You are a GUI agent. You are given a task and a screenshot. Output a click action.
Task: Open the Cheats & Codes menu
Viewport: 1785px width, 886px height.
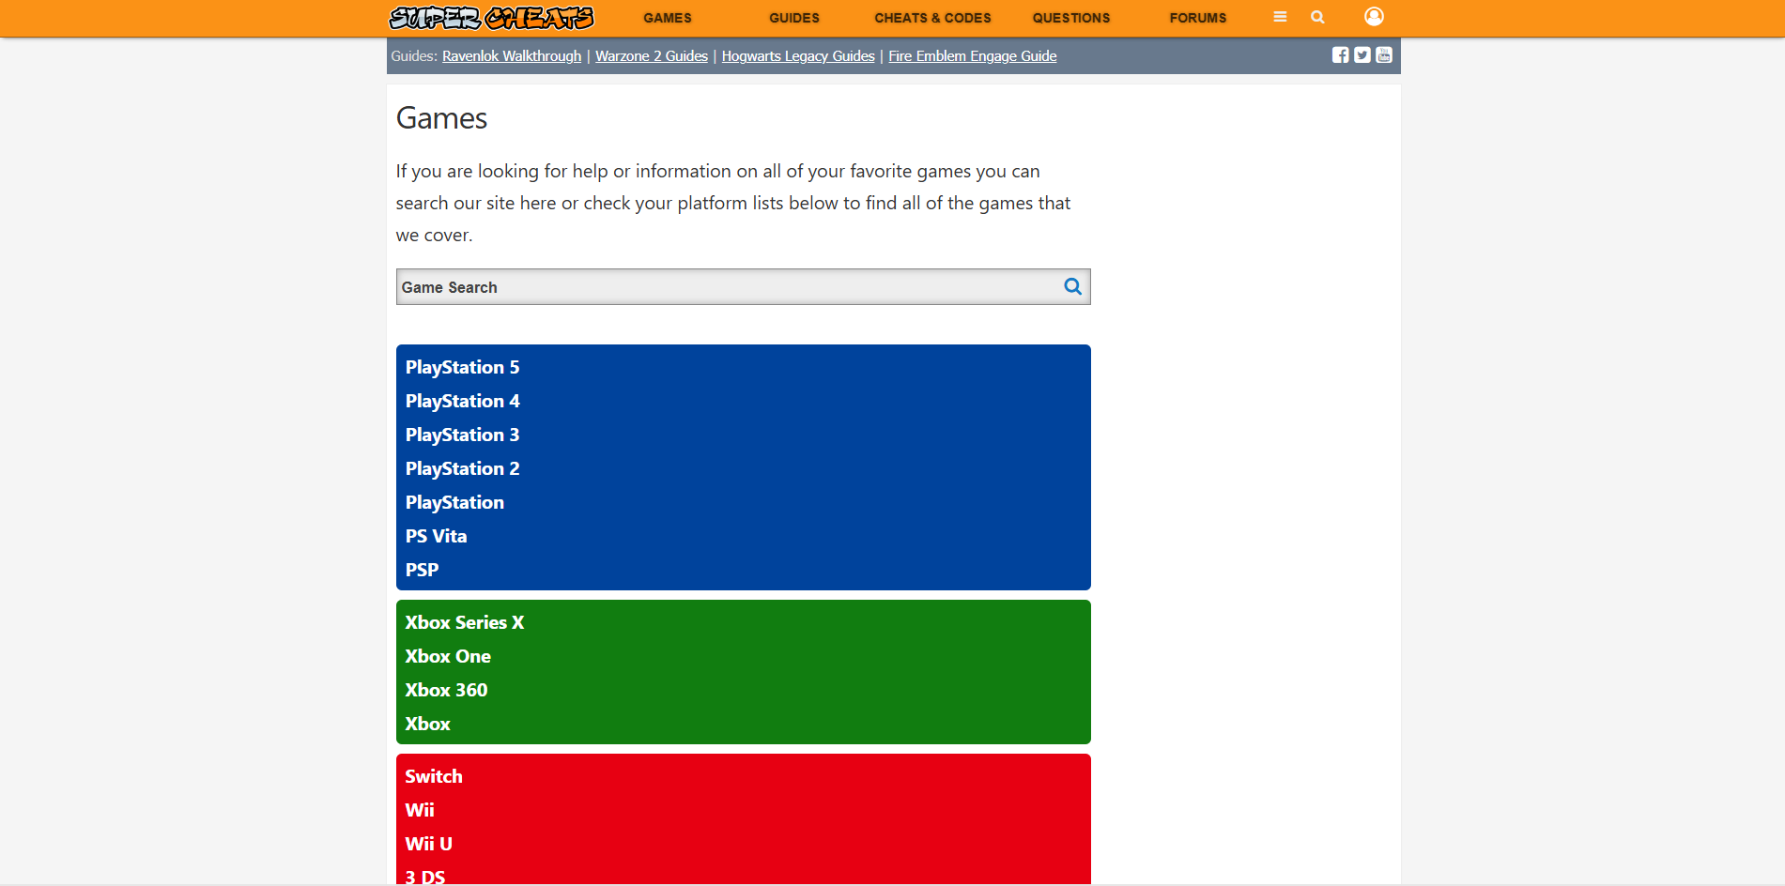(x=932, y=18)
